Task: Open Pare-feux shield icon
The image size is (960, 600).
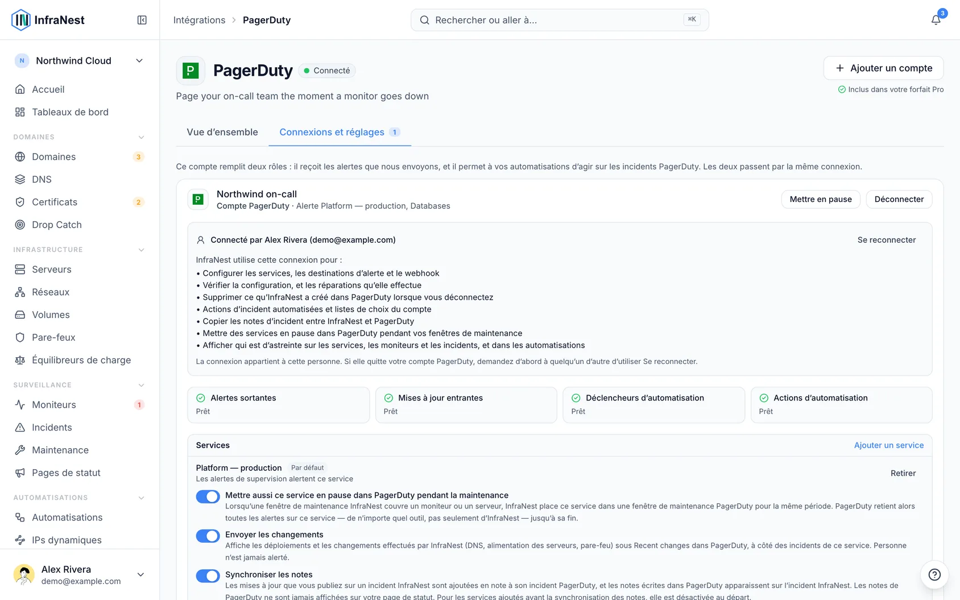Action: click(x=20, y=337)
